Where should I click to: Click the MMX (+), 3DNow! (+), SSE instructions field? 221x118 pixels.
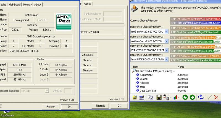[40, 51]
